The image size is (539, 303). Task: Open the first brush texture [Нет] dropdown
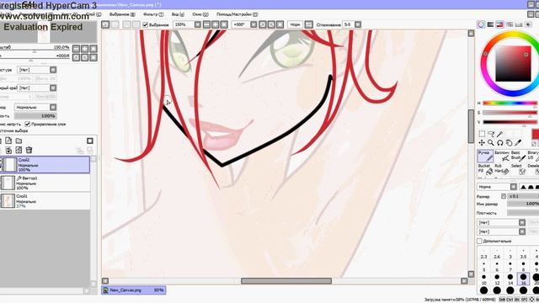522,222
